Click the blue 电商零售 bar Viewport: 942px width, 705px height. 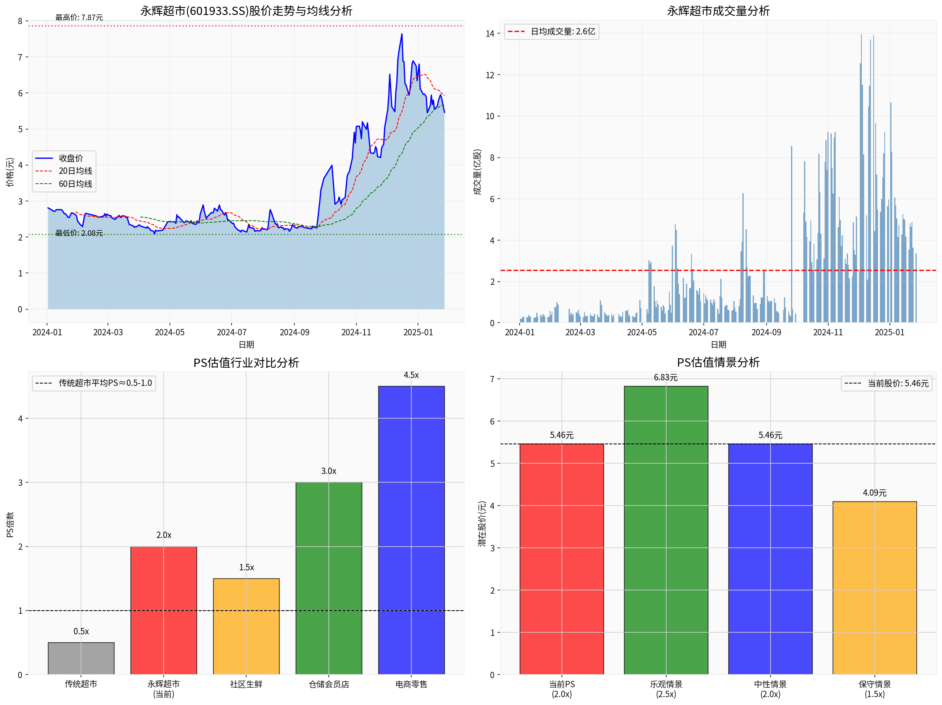pos(411,530)
